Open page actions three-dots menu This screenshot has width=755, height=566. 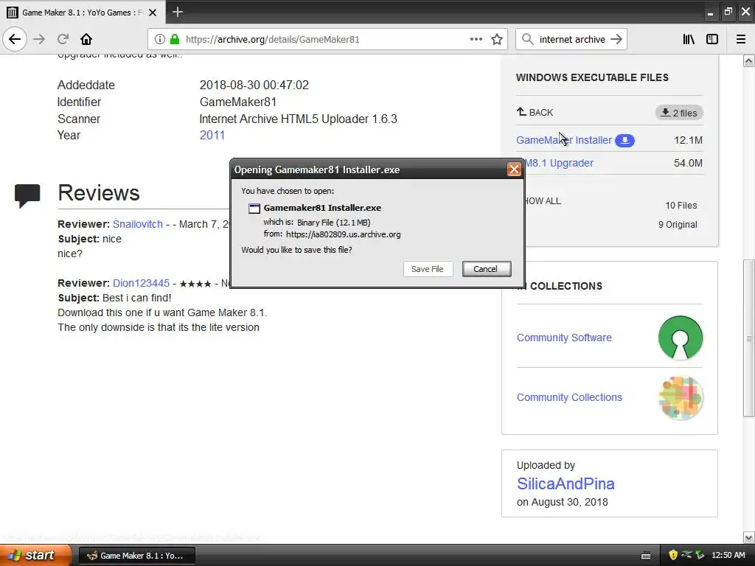[x=476, y=39]
